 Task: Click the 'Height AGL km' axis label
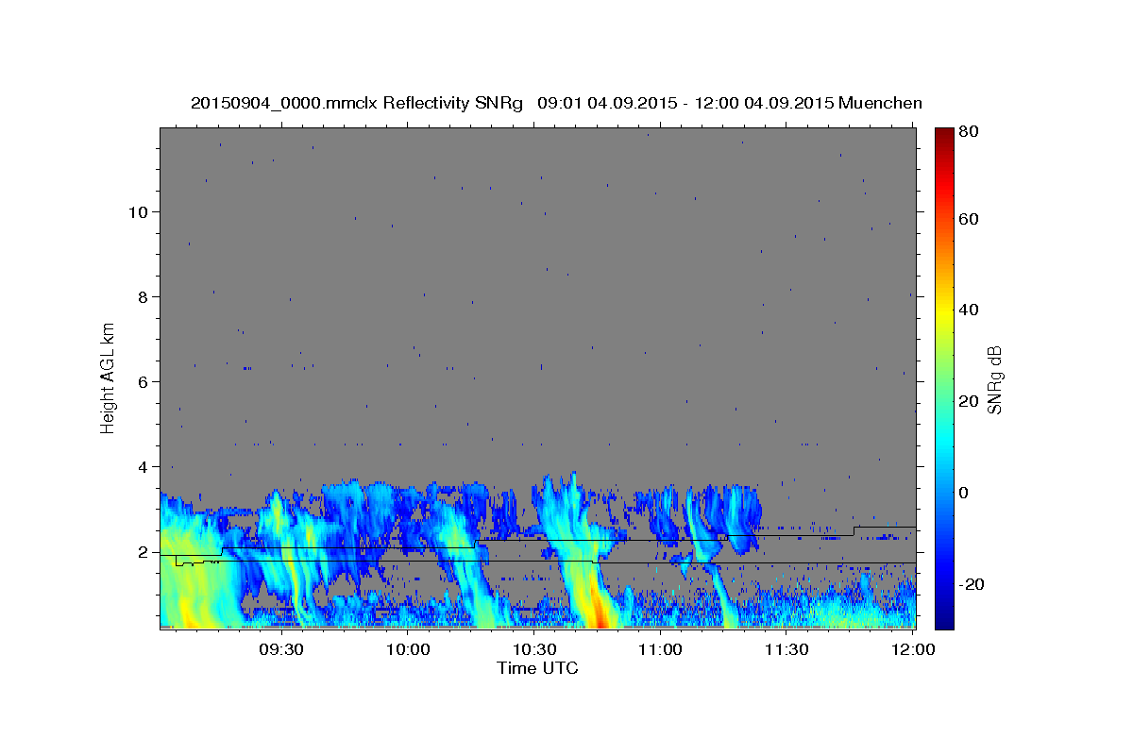point(109,377)
